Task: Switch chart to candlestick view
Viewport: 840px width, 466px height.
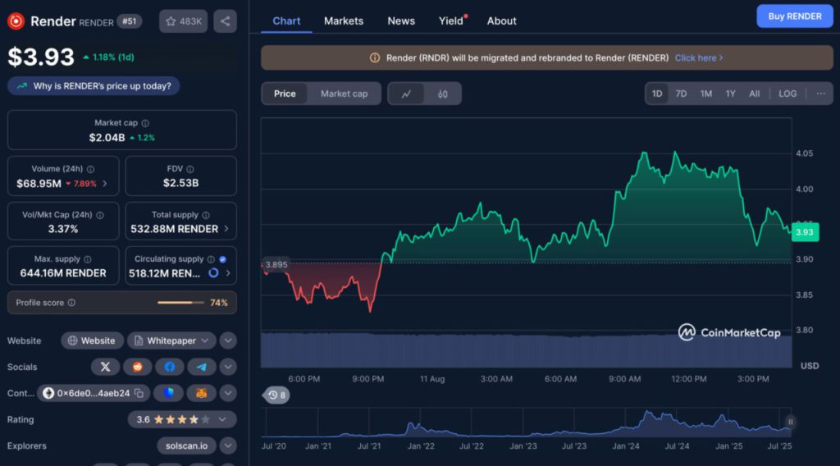Action: [443, 94]
